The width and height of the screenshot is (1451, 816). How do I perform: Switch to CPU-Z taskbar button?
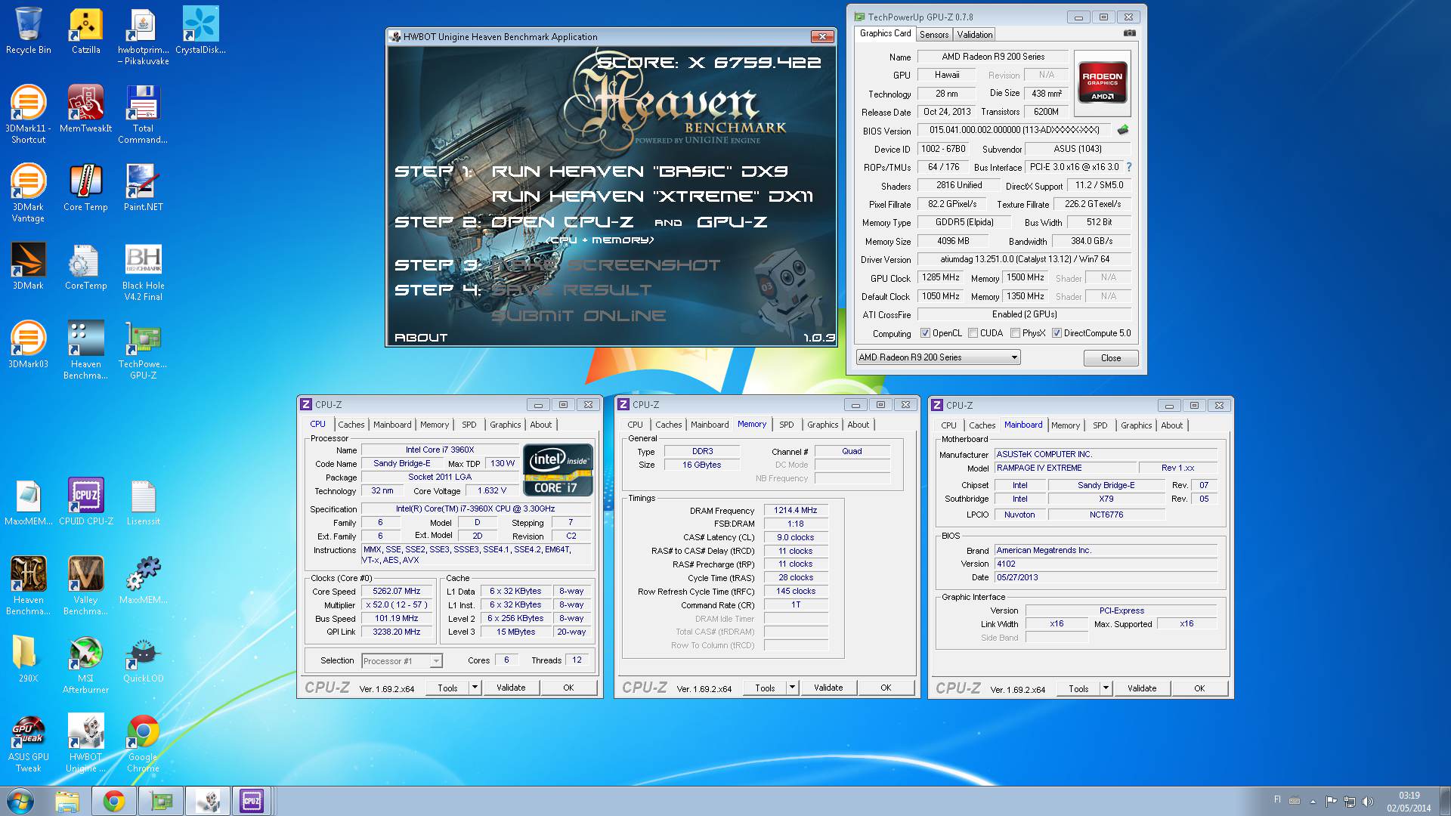252,801
